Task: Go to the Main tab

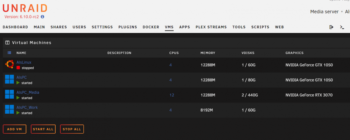Action: pyautogui.click(x=39, y=27)
